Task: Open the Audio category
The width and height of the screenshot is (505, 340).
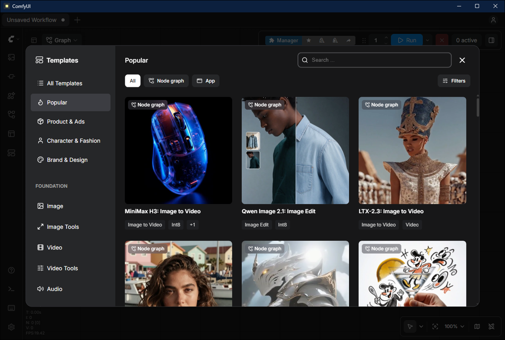Action: click(x=71, y=289)
